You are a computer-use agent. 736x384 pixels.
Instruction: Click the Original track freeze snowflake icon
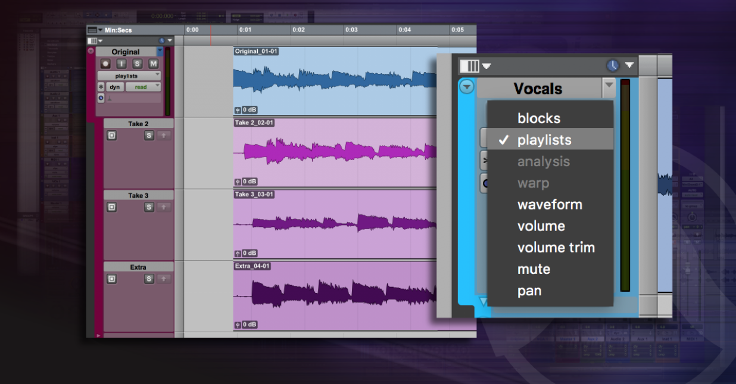click(x=101, y=87)
